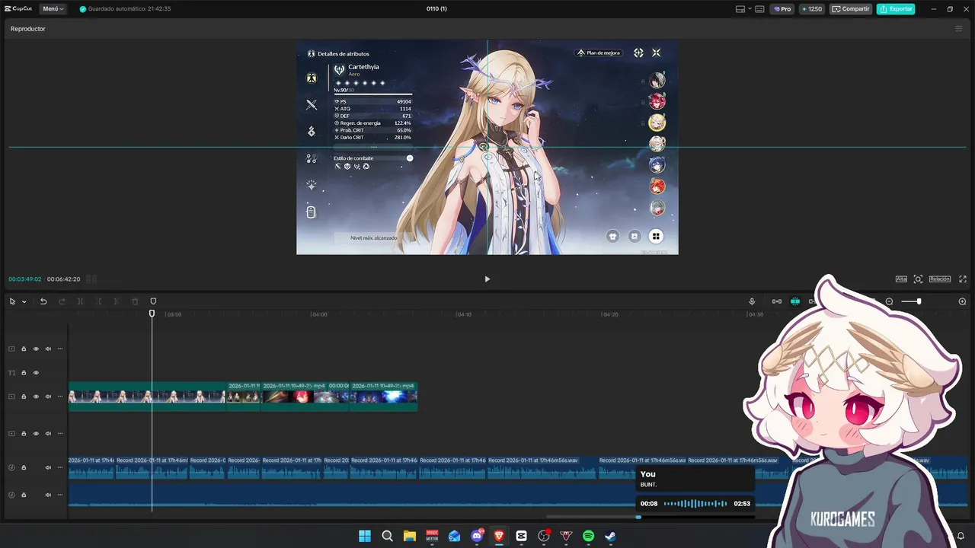Viewport: 975px width, 548px height.
Task: Click the Exportar button
Action: (896, 9)
